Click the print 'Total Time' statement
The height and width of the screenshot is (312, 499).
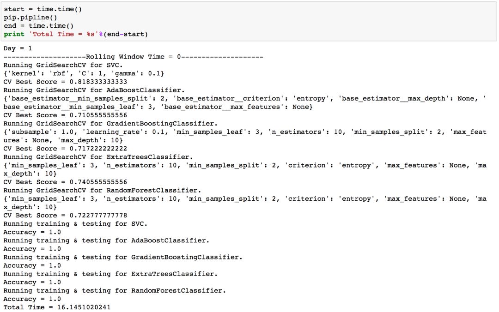pos(76,34)
